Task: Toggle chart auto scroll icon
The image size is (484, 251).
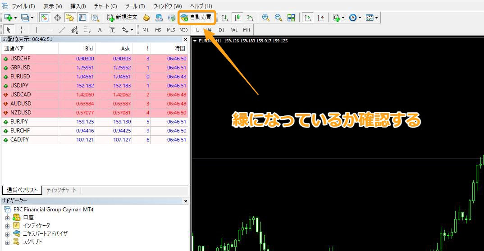Action: [x=308, y=18]
